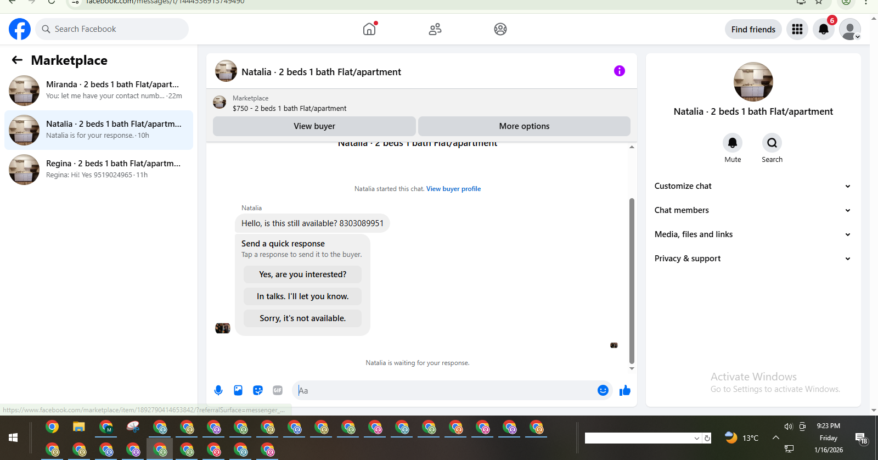Click the Windows Start button
Image resolution: width=878 pixels, height=460 pixels.
coord(13,437)
